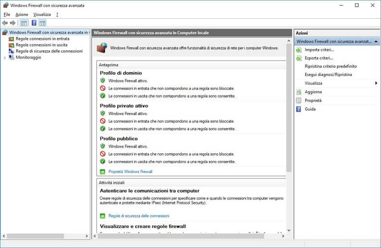Select the Windows Firewall root tree node

coord(49,32)
